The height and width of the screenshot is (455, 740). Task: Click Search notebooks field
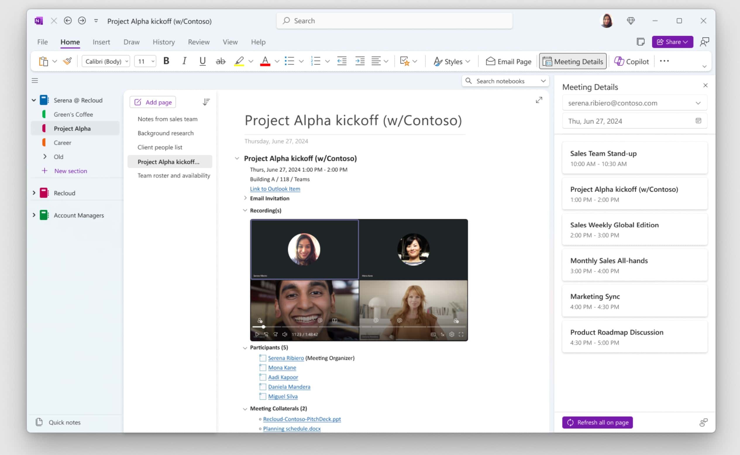click(505, 81)
